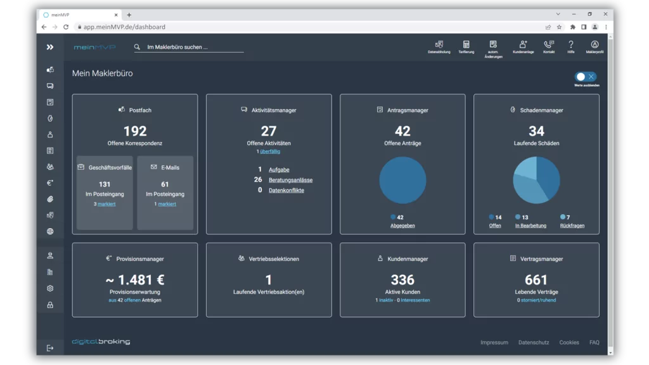649x365 pixels.
Task: Open the Datenschutz footer link
Action: (x=534, y=342)
